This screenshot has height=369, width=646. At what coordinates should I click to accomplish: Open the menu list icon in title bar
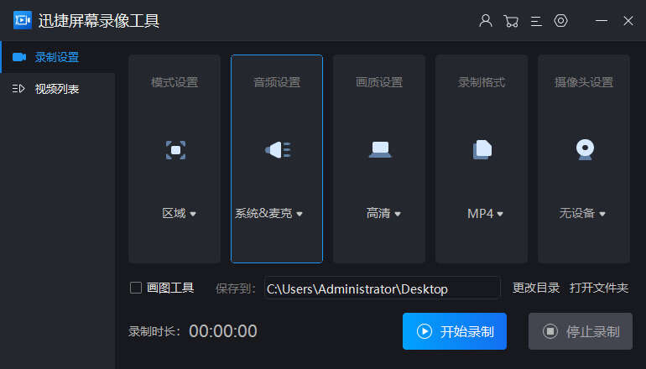536,21
